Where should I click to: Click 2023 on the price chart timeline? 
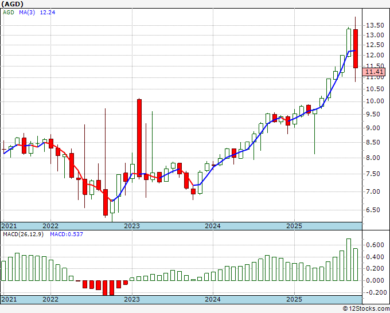click(132, 226)
